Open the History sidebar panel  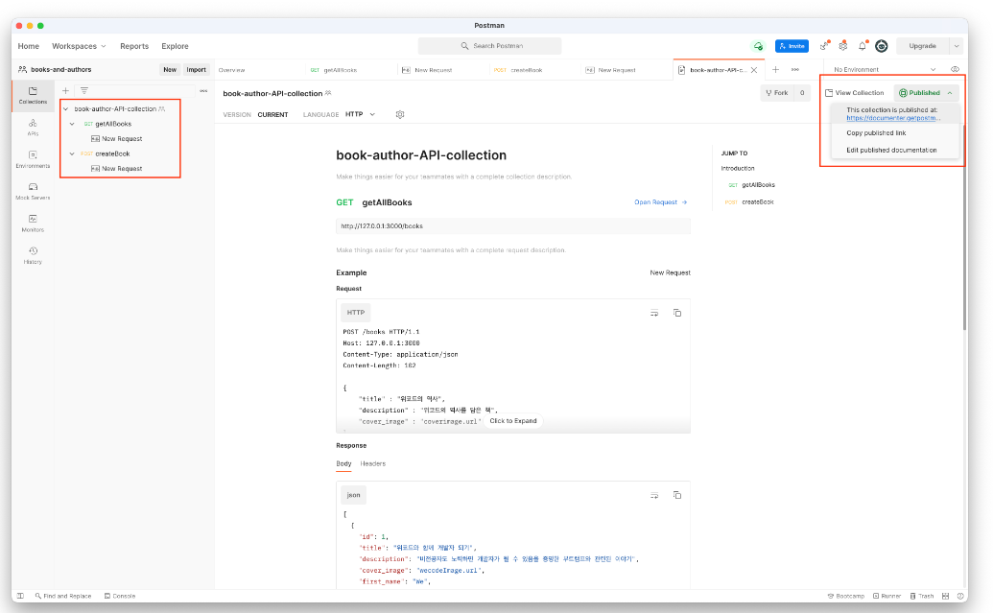[x=33, y=255]
